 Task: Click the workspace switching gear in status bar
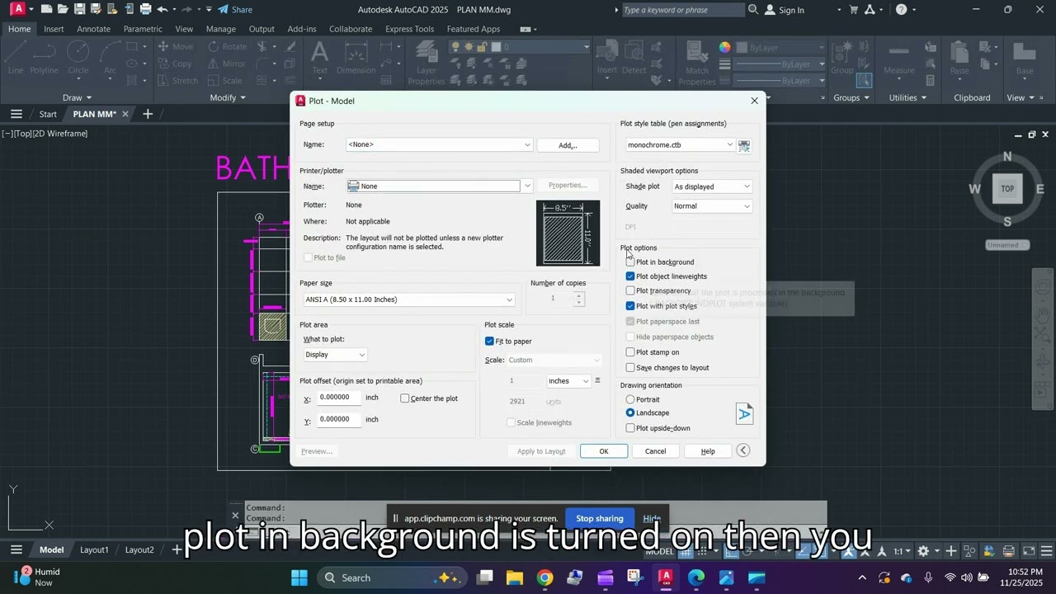pyautogui.click(x=923, y=550)
